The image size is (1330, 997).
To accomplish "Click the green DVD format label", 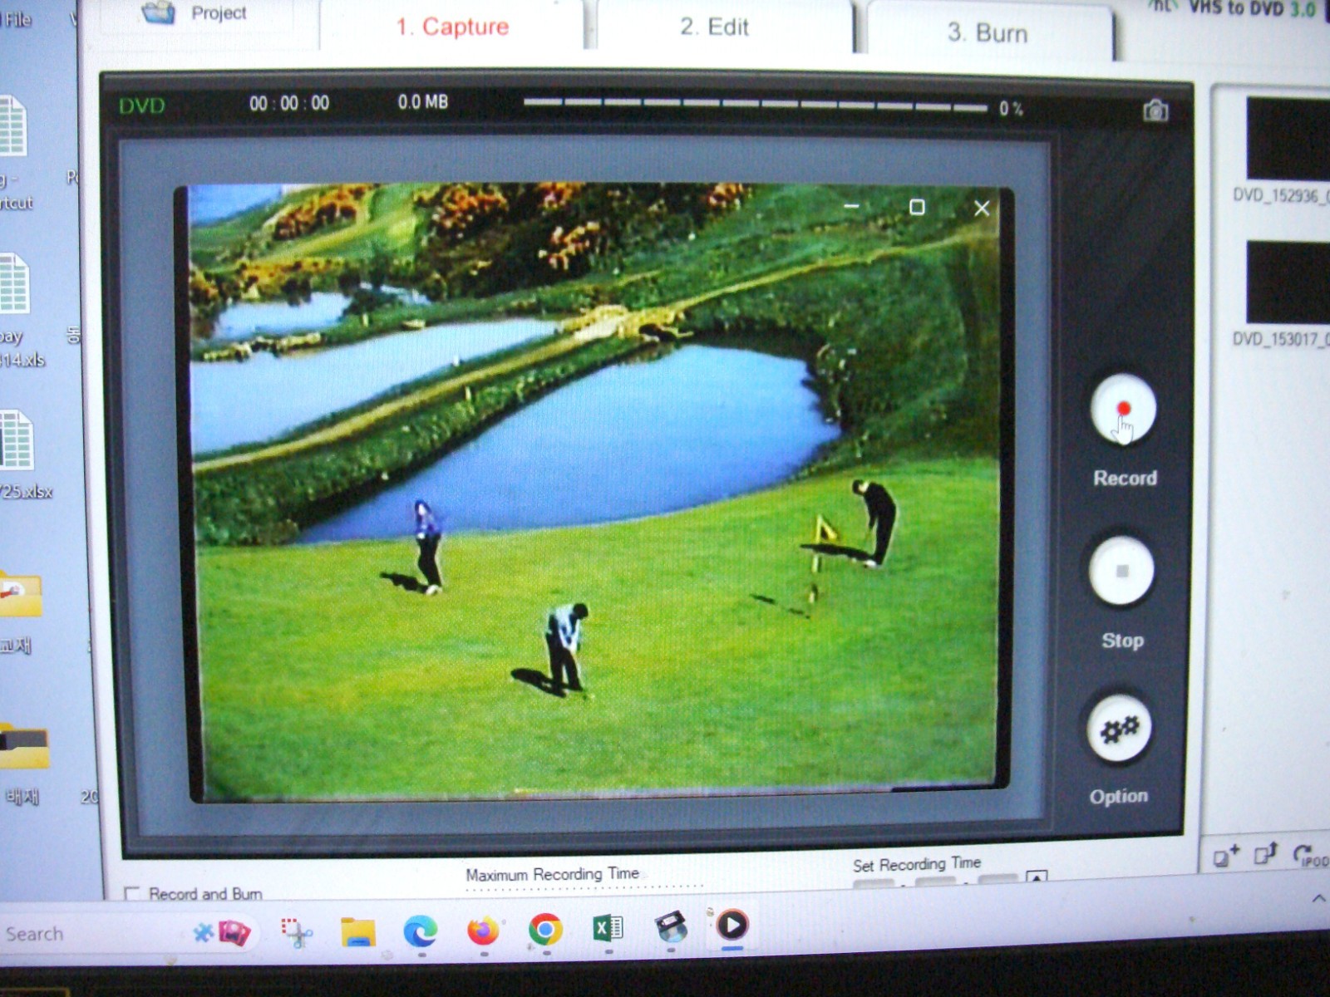I will pyautogui.click(x=141, y=106).
